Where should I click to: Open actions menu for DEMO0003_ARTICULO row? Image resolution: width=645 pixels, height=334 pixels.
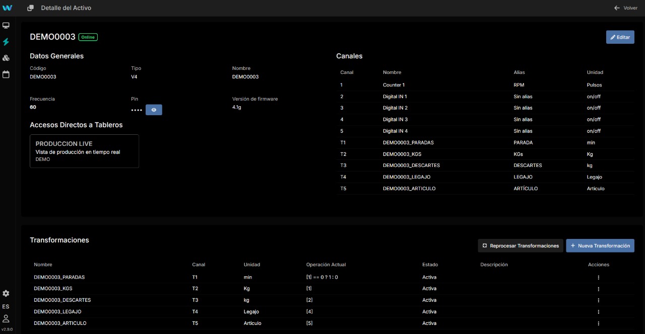pos(598,323)
